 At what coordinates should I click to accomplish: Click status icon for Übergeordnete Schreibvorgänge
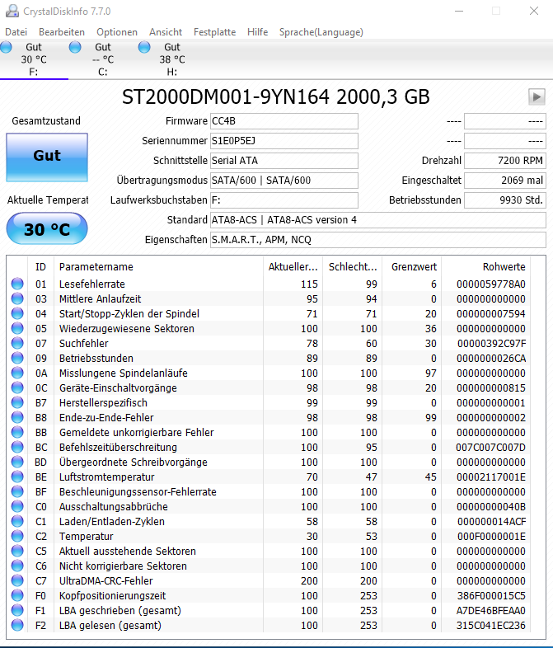click(17, 463)
